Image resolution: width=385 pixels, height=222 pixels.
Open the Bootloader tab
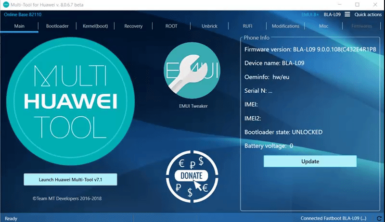pyautogui.click(x=57, y=26)
